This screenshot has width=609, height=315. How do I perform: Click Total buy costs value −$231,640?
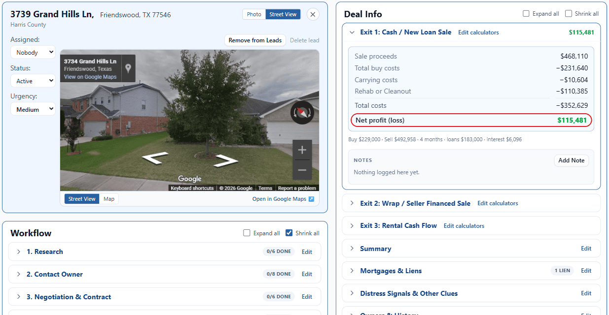click(572, 68)
